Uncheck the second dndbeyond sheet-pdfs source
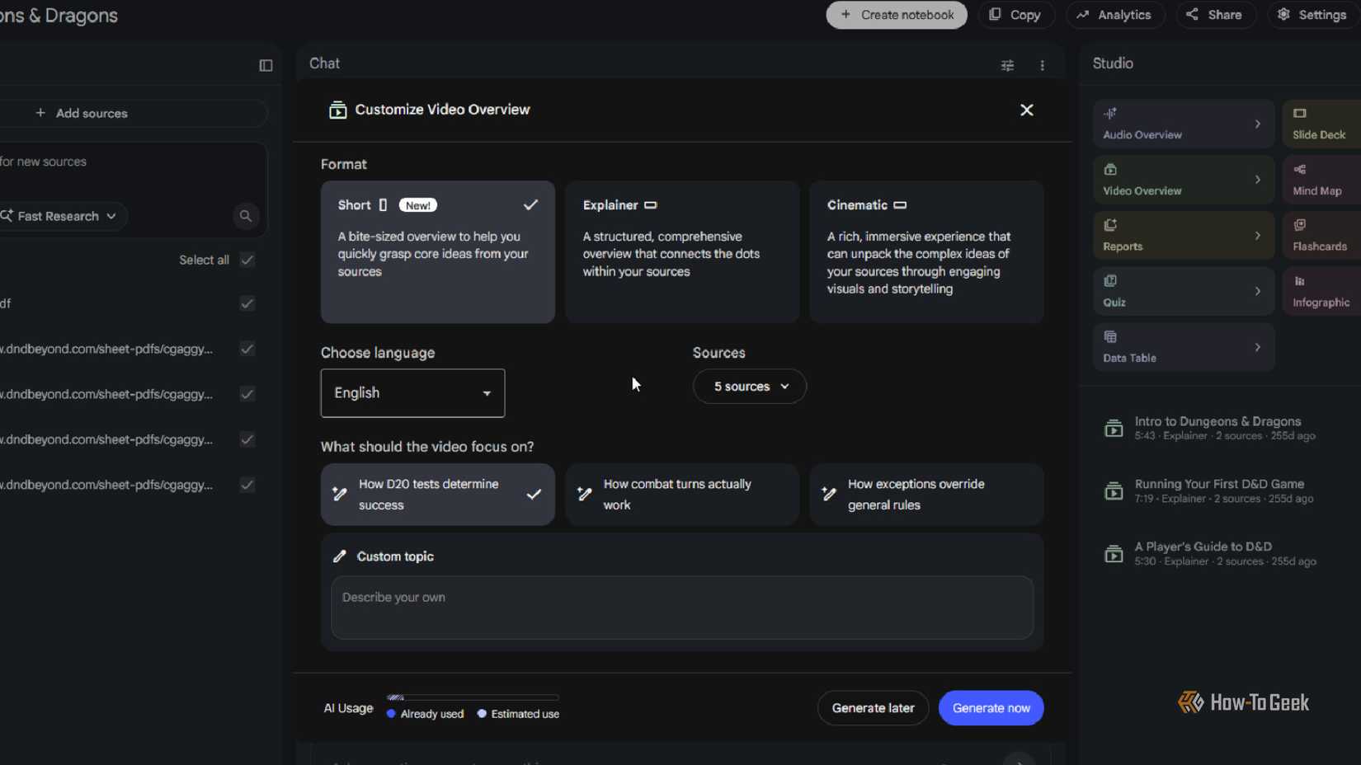The width and height of the screenshot is (1361, 765). click(x=247, y=394)
